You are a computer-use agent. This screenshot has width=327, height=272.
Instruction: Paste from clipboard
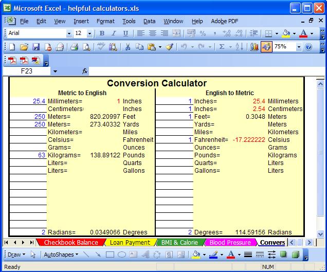pyautogui.click(x=152, y=47)
